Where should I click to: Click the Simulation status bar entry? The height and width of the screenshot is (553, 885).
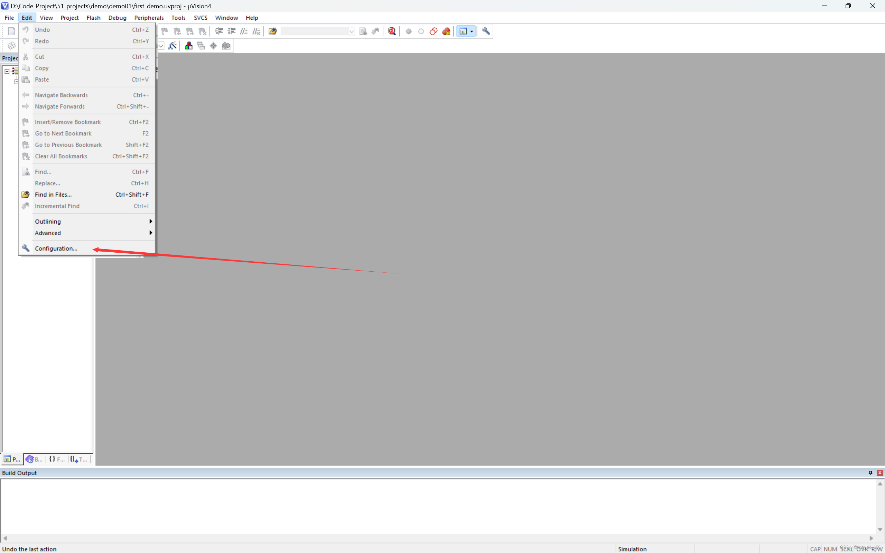(632, 549)
